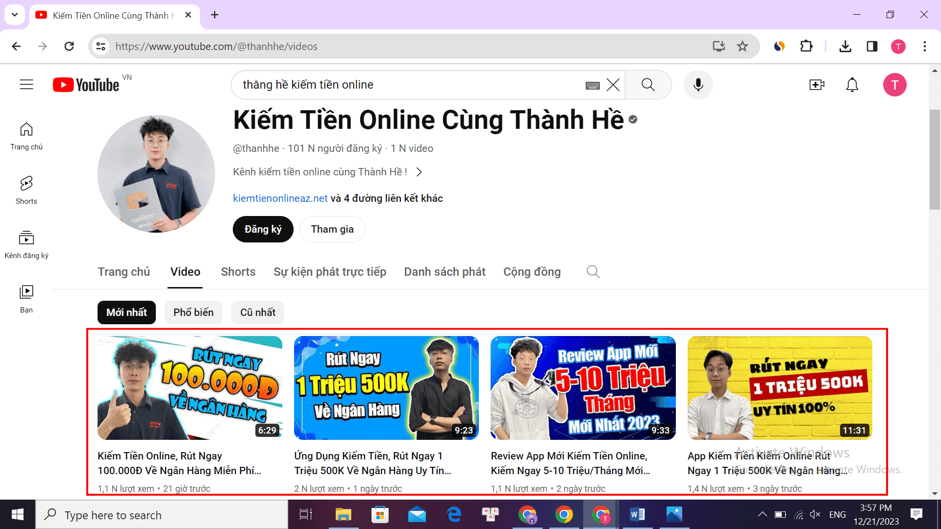The height and width of the screenshot is (529, 941).
Task: Switch to the Trang chủ channel tab
Action: pos(124,272)
